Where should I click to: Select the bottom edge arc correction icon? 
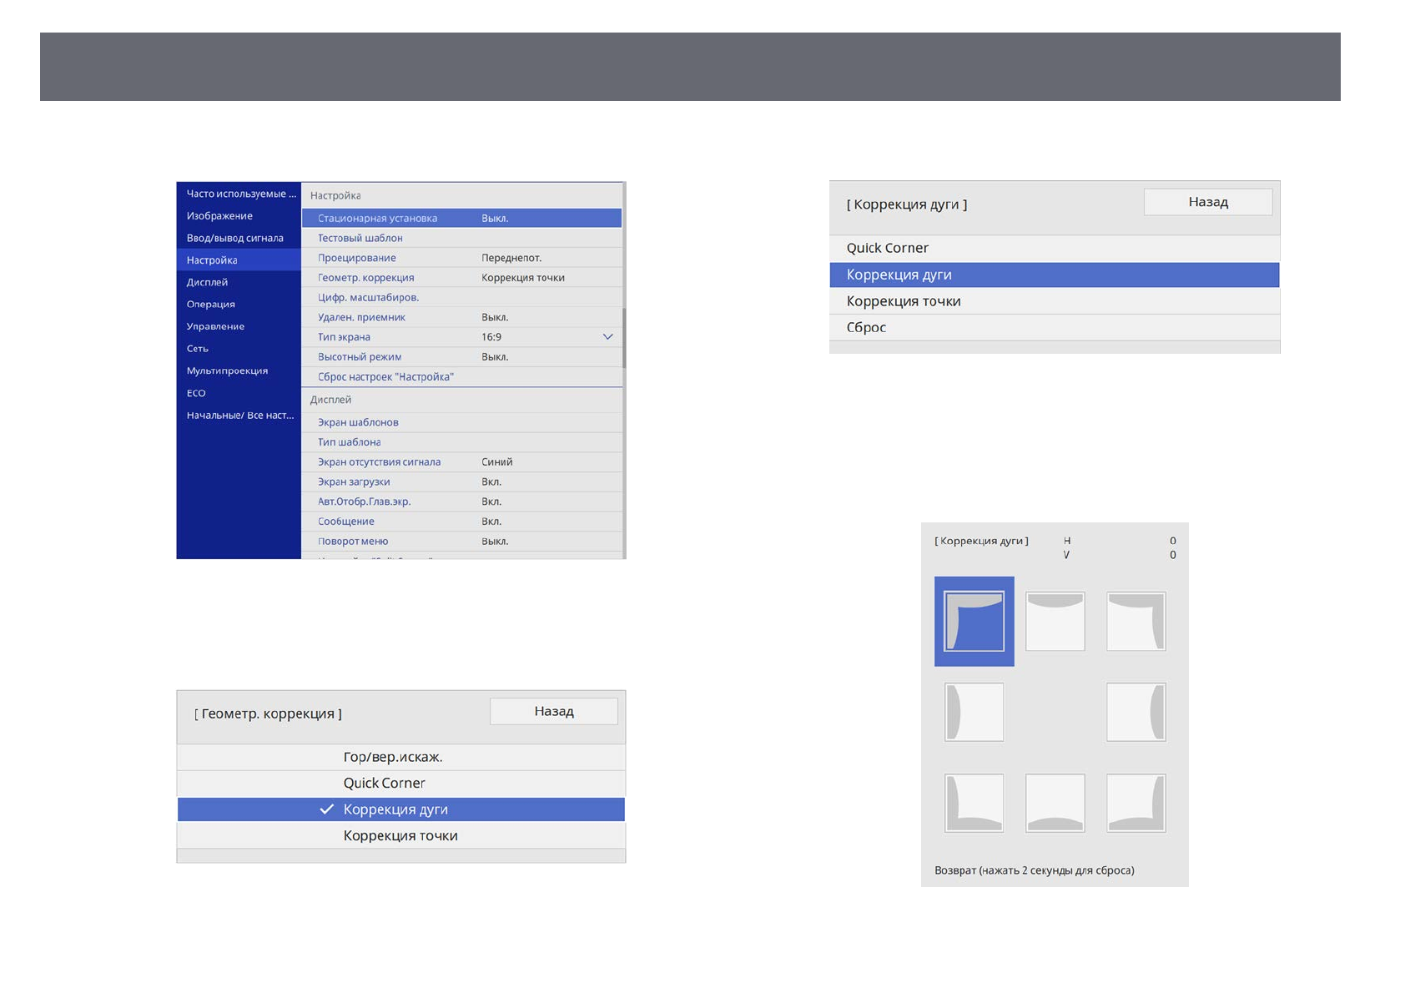click(1055, 803)
